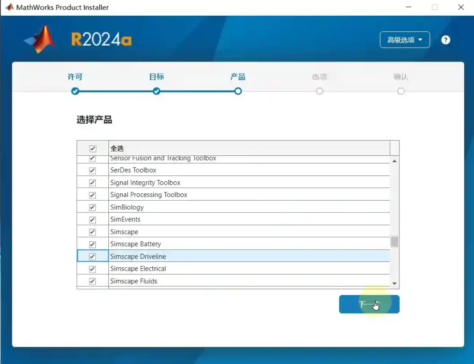Click the product list scrollbar thumb

394,241
